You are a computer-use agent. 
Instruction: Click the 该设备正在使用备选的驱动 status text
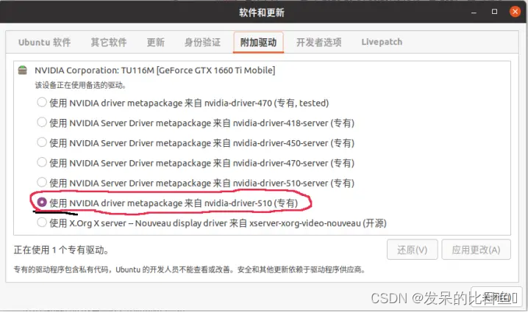80,85
